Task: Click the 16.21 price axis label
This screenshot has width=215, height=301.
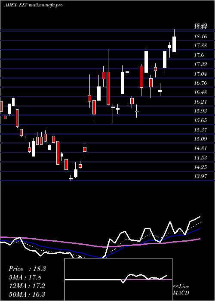Action: click(x=200, y=102)
